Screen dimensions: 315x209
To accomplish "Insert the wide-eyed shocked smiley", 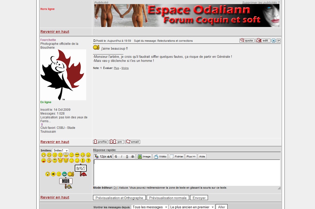I will [66, 155].
